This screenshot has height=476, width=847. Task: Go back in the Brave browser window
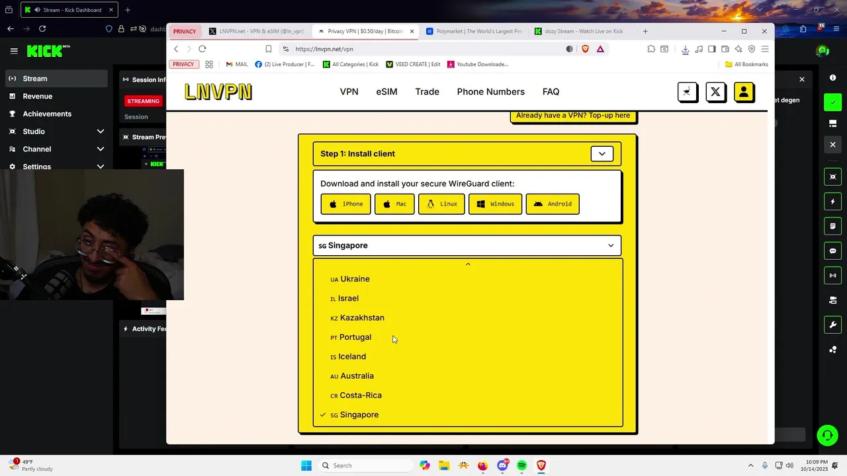[x=176, y=49]
